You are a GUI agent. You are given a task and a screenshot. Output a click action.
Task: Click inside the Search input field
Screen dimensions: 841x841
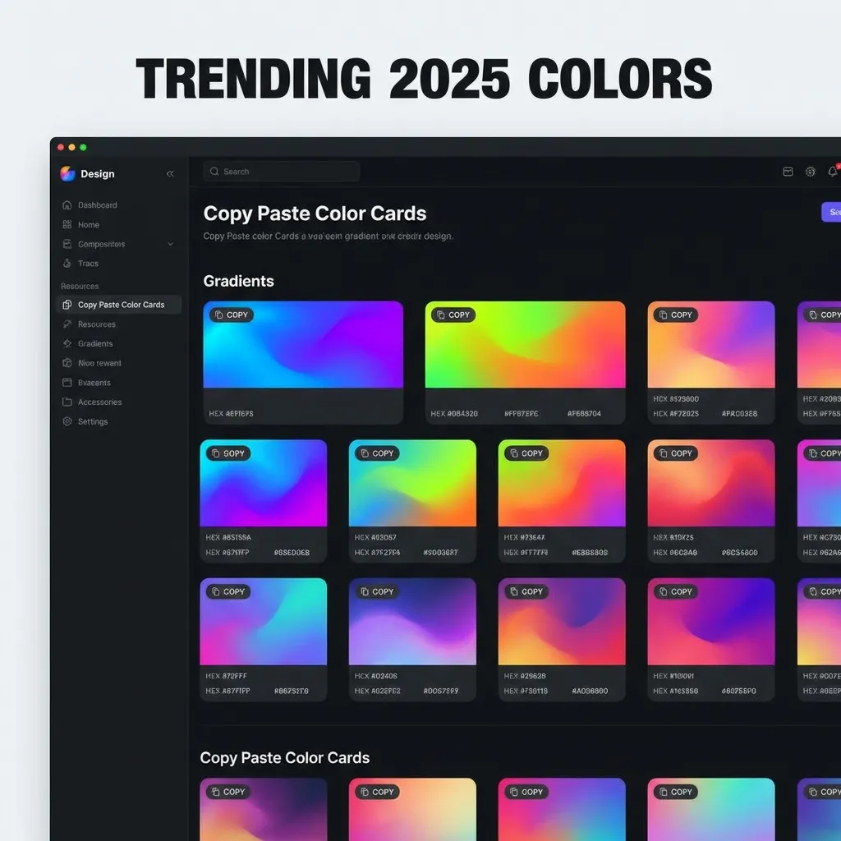pyautogui.click(x=281, y=171)
